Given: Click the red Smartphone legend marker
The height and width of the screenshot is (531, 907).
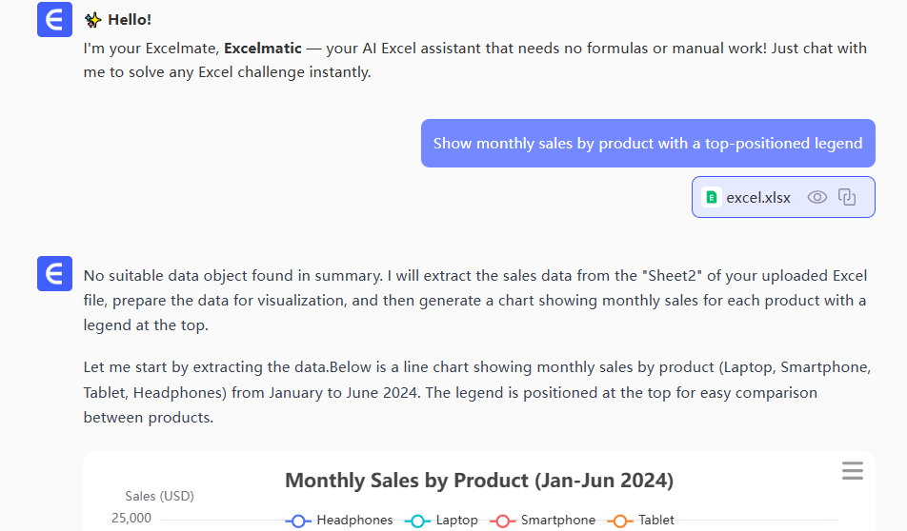Looking at the screenshot, I should coord(502,521).
